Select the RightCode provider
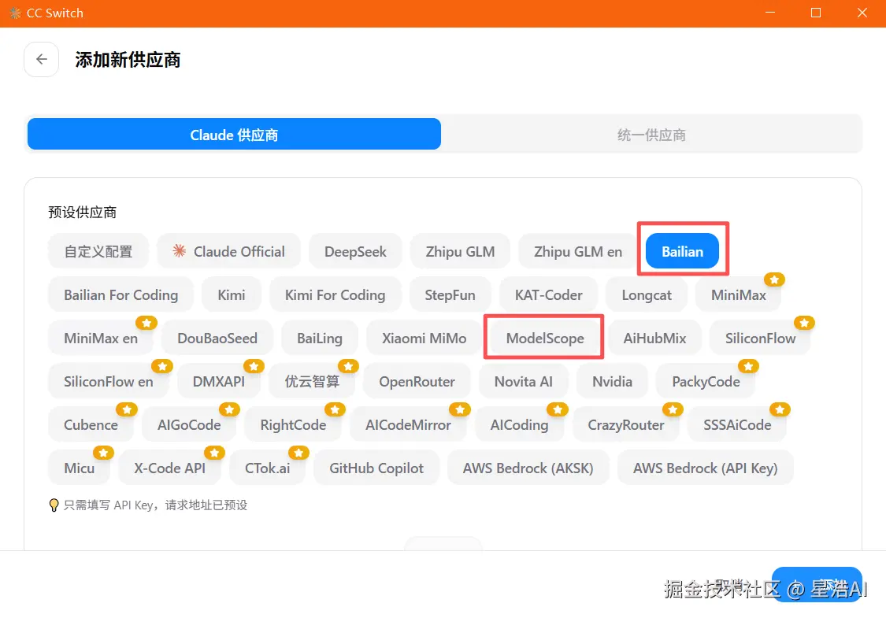Image resolution: width=886 pixels, height=618 pixels. (293, 425)
